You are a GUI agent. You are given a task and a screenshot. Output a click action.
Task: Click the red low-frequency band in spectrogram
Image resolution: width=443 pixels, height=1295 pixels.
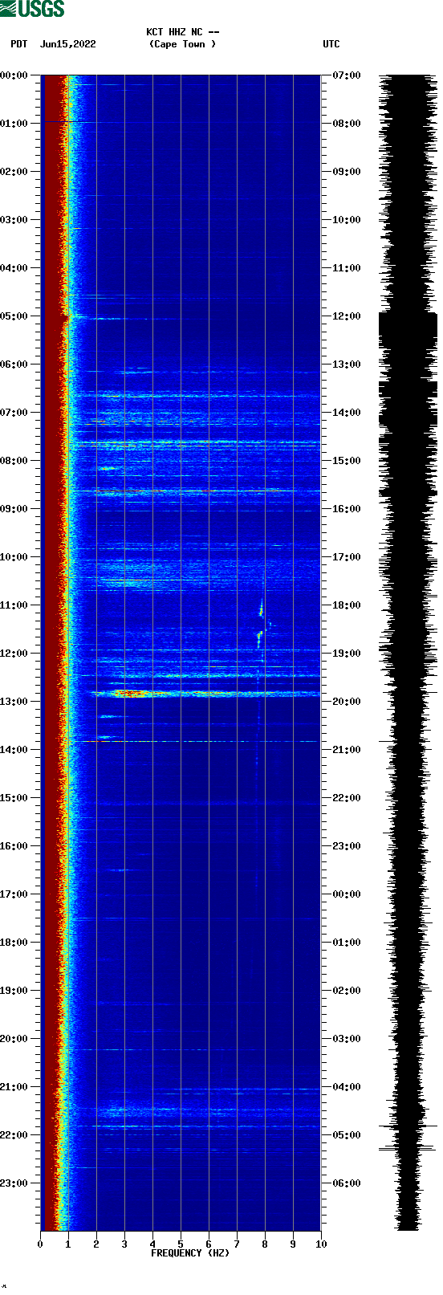click(53, 653)
